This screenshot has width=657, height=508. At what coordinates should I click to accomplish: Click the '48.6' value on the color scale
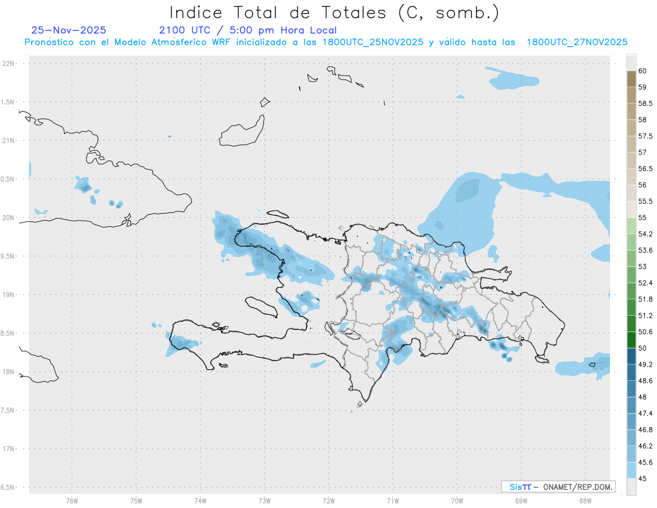646,381
